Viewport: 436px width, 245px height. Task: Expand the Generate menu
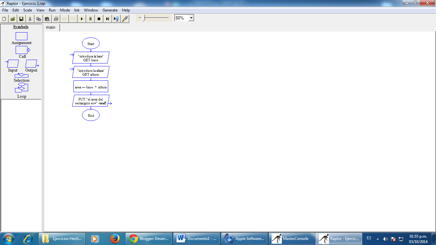[x=110, y=10]
